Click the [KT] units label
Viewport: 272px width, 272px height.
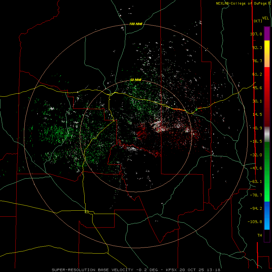point(258,21)
